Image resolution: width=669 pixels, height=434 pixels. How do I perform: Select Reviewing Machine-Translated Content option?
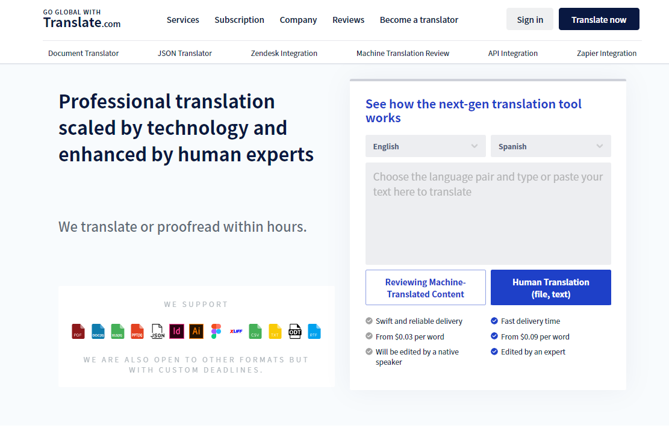(x=425, y=288)
